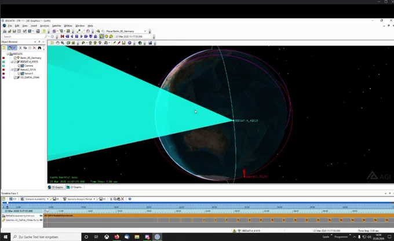Screen dimensions: 394x241
Task: Click the printer icon in the main toolbar
Action: [x=38, y=31]
